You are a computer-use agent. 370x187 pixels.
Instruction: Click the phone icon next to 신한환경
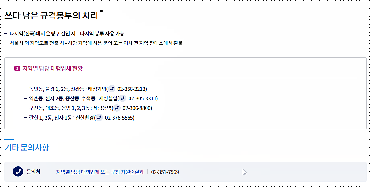click(99, 118)
